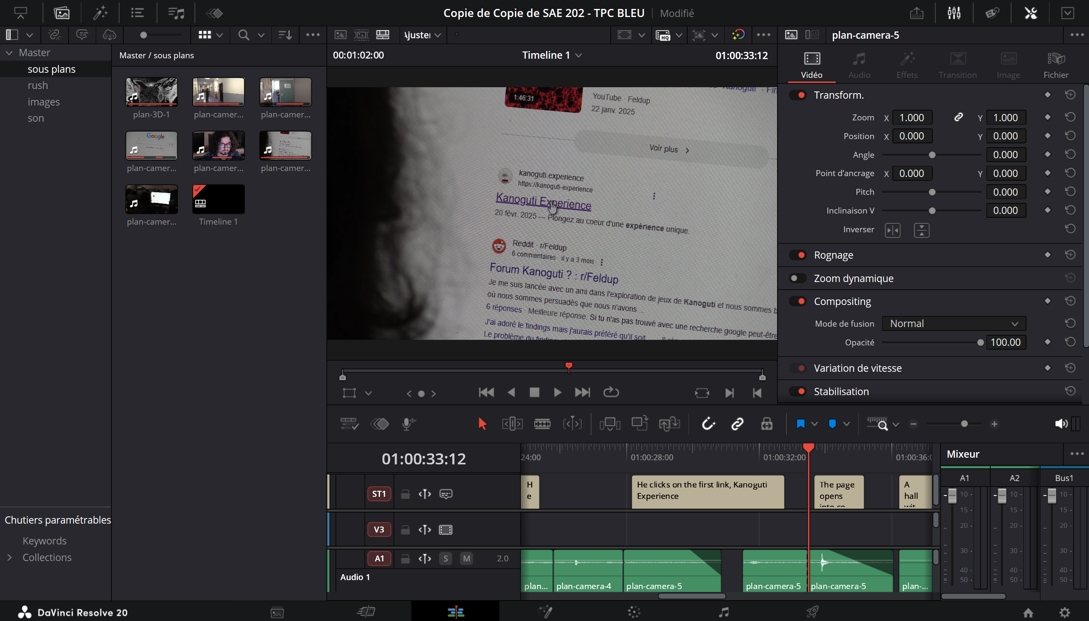Switch to the Audio inspector tab
Screen dimensions: 1089x621
point(859,65)
